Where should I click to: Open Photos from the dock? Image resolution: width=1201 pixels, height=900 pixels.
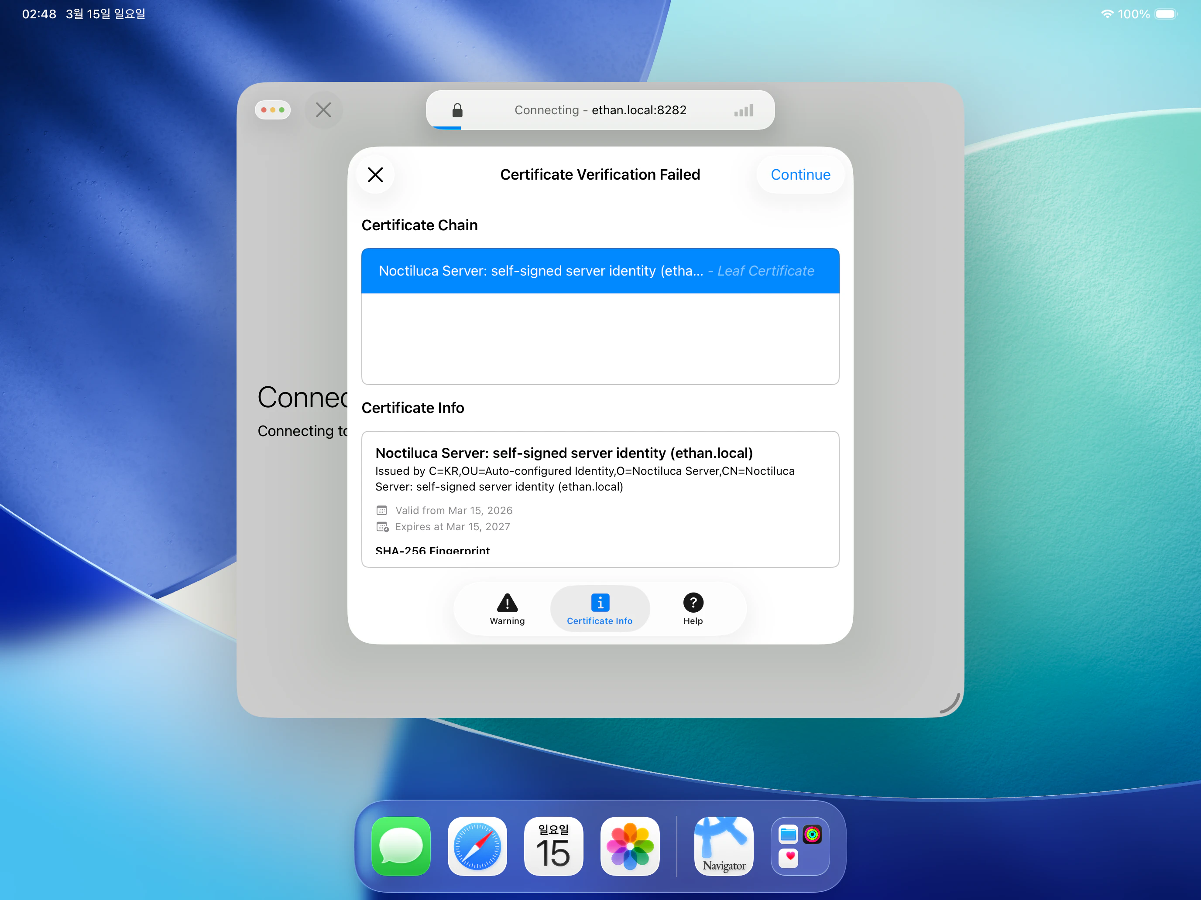pos(630,846)
